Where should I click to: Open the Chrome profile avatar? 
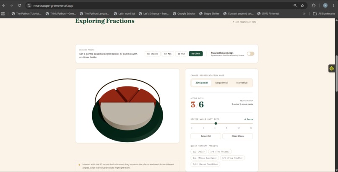(325, 5)
